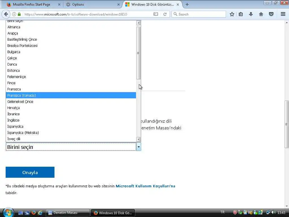Click the TR language indicator
This screenshot has width=289, height=217.
[222, 212]
